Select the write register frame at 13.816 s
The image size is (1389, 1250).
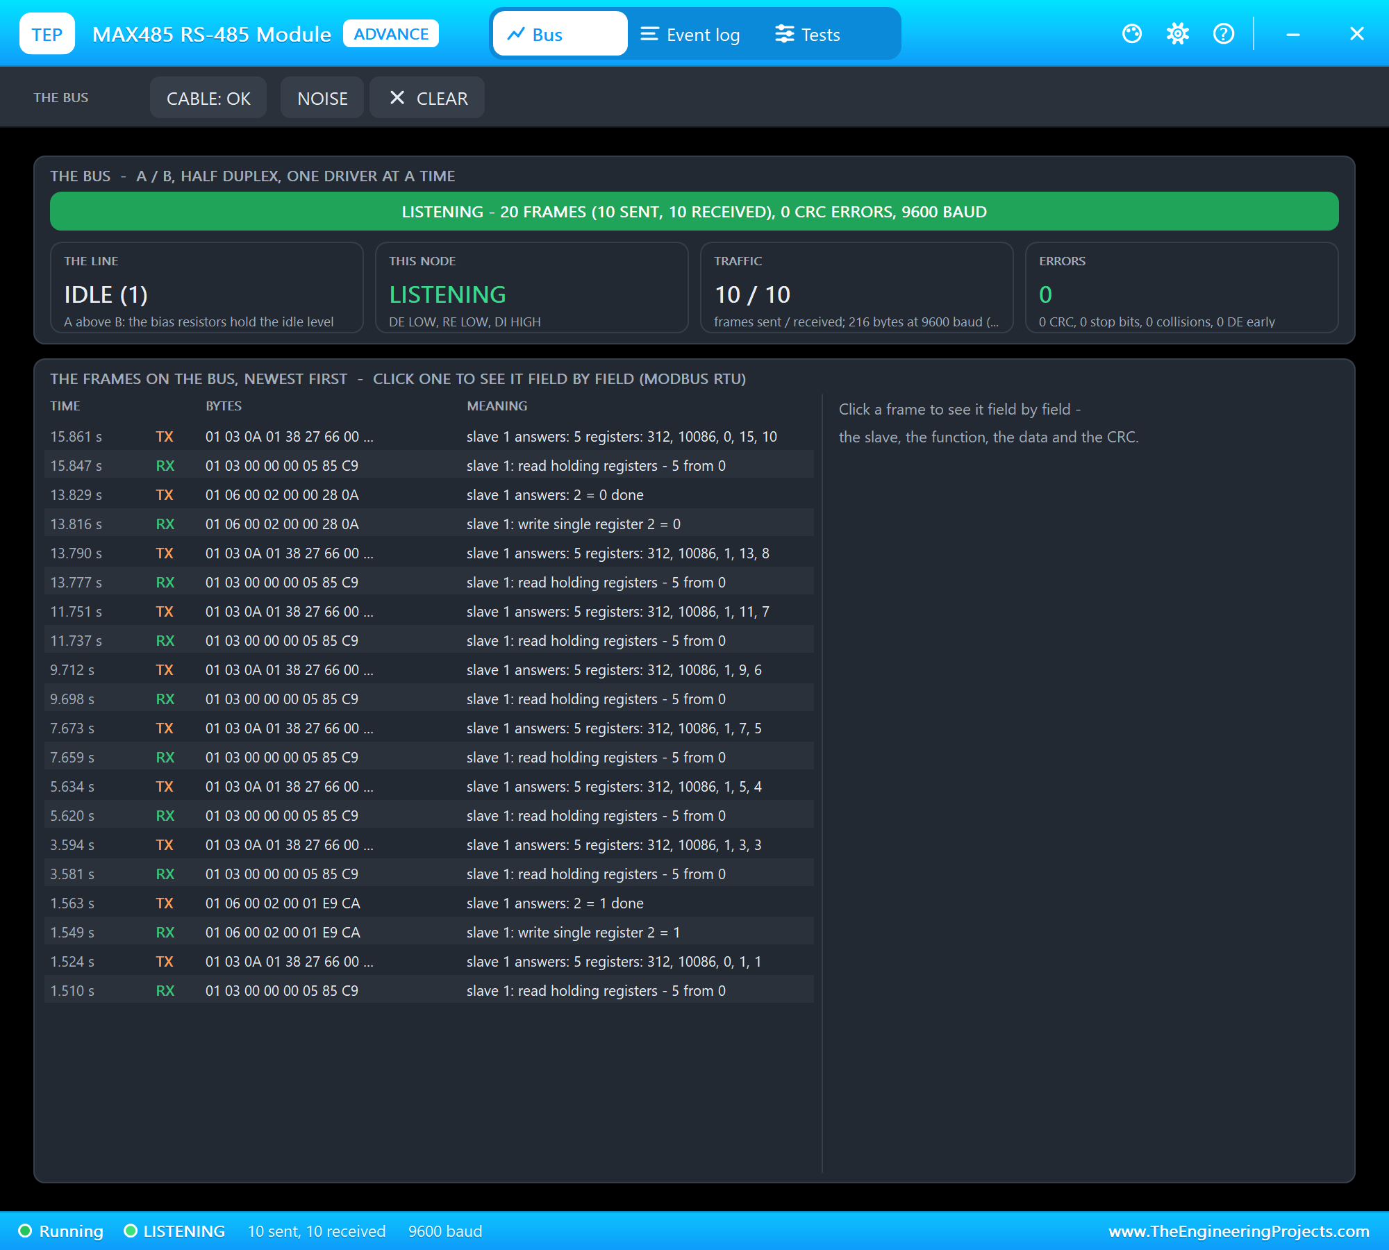429,524
